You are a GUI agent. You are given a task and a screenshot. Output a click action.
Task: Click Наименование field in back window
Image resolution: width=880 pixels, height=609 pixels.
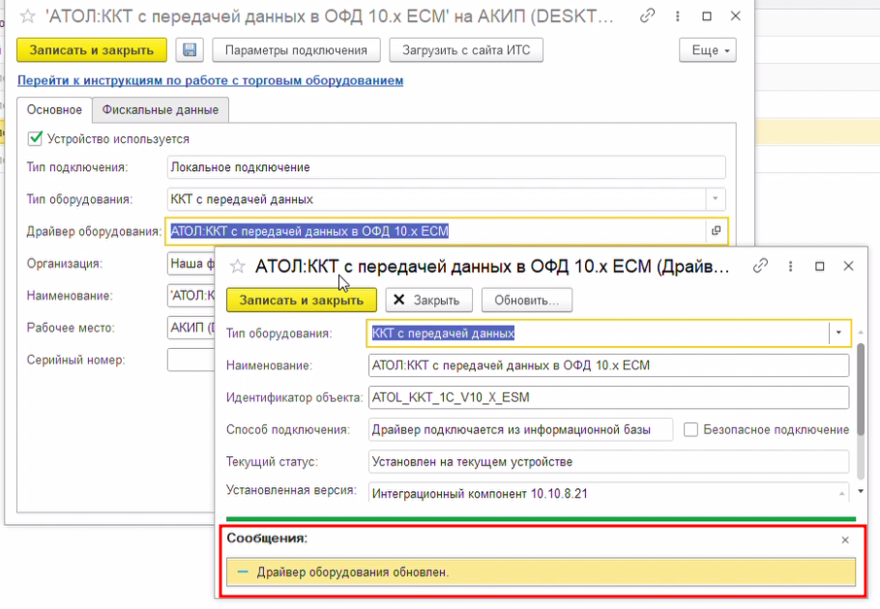[x=191, y=296]
